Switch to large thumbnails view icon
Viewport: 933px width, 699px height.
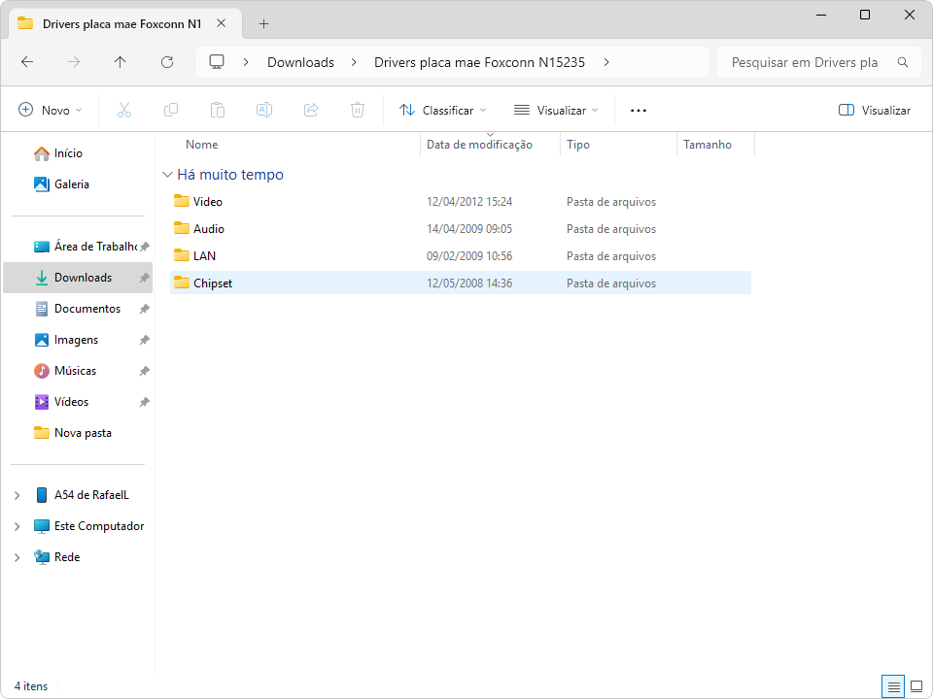point(916,686)
